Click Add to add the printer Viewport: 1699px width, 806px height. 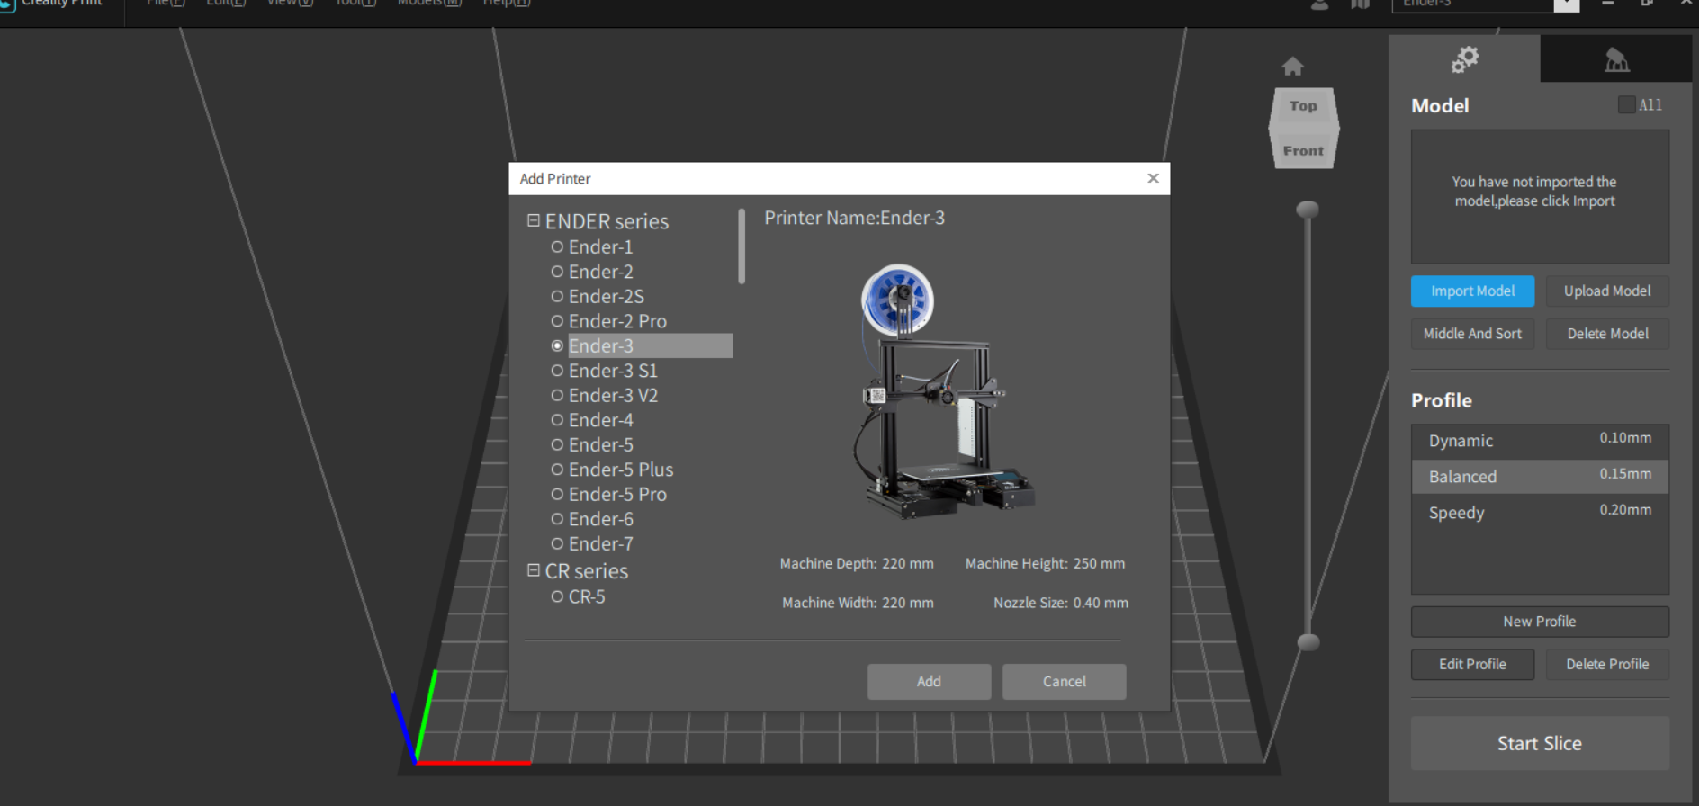[929, 681]
